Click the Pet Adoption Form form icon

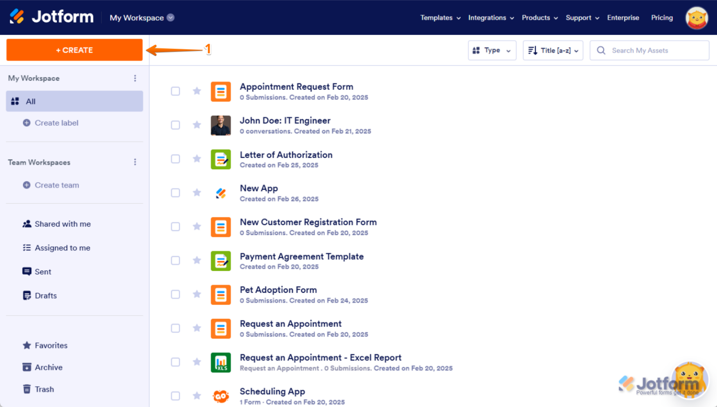(221, 295)
